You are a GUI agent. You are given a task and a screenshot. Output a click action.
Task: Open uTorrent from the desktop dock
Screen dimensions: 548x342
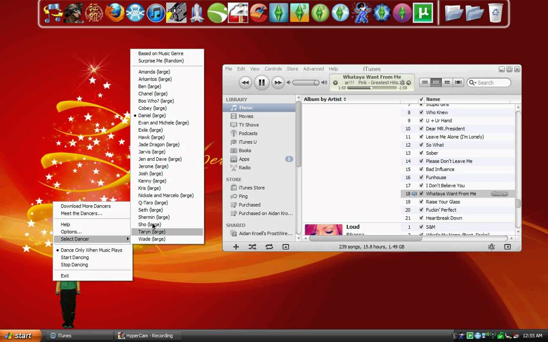(423, 13)
